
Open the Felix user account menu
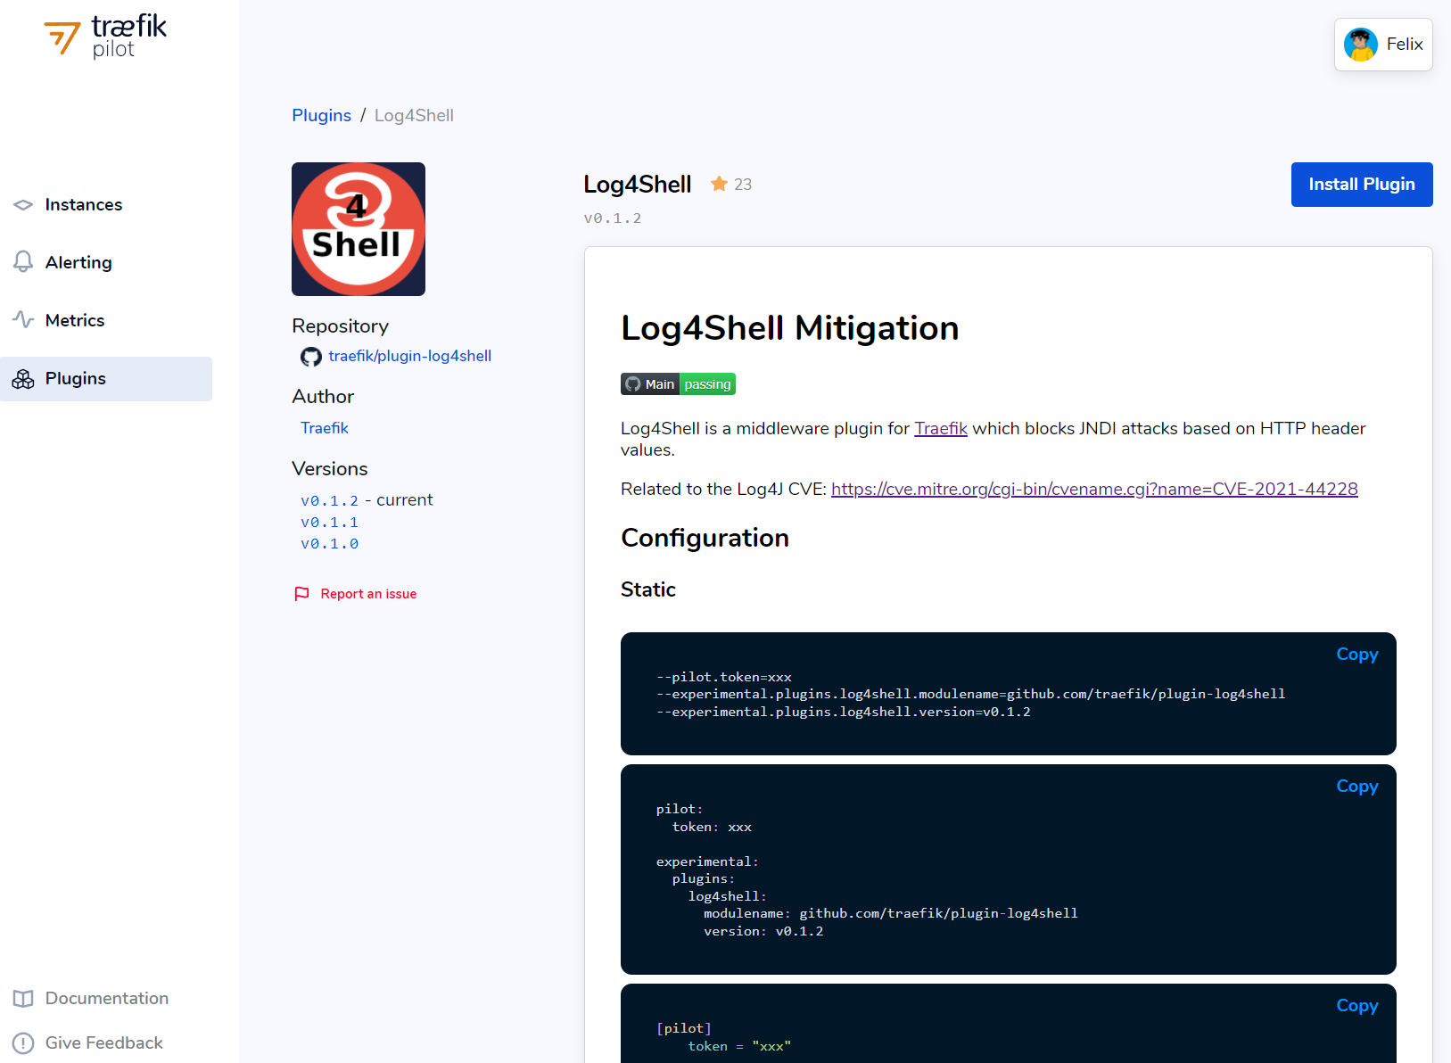pyautogui.click(x=1383, y=45)
